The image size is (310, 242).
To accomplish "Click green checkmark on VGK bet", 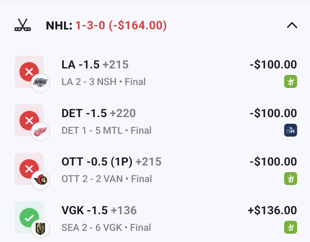I will (x=29, y=218).
